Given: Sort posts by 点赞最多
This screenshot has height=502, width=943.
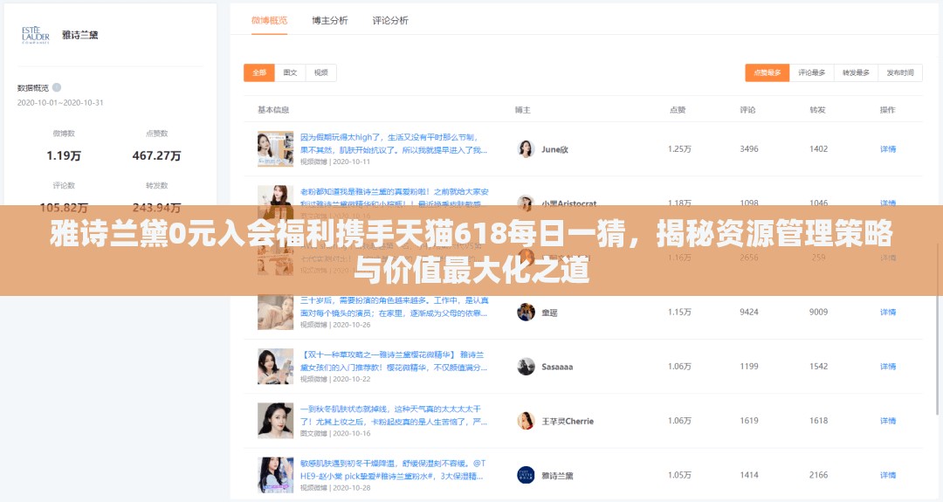Looking at the screenshot, I should 767,72.
